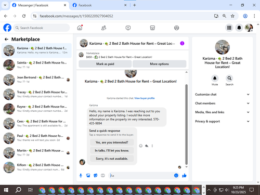Open the Kiflom conversation
The height and width of the screenshot is (195, 260).
click(x=36, y=167)
